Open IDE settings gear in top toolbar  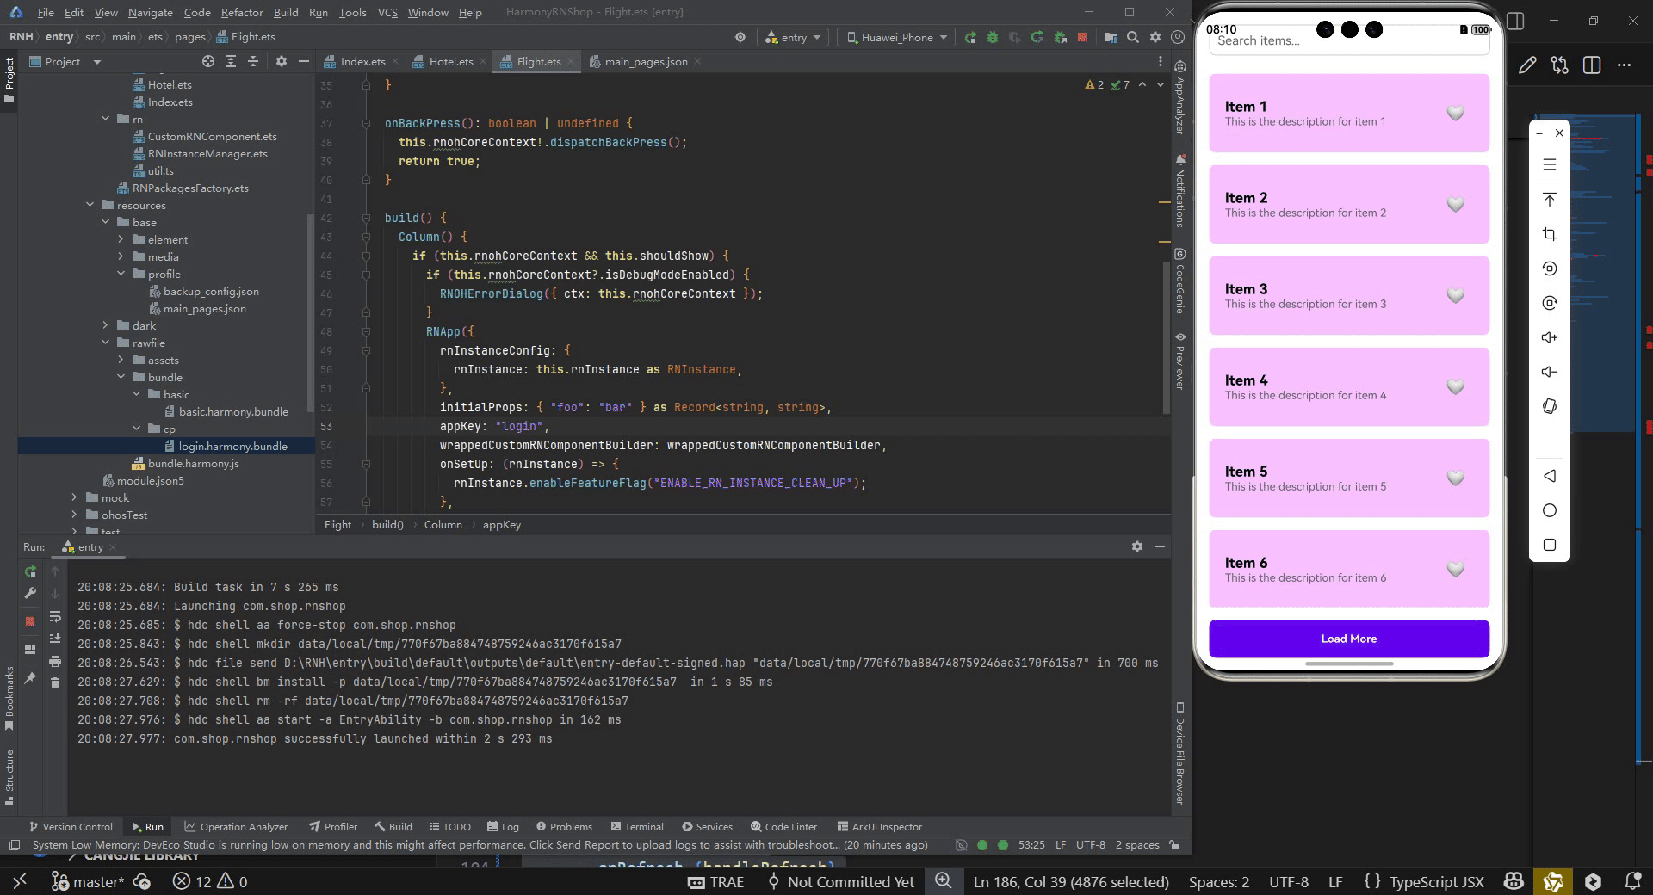(1155, 37)
